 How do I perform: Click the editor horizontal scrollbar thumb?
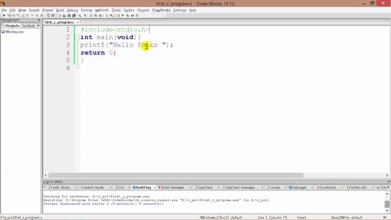[176, 175]
